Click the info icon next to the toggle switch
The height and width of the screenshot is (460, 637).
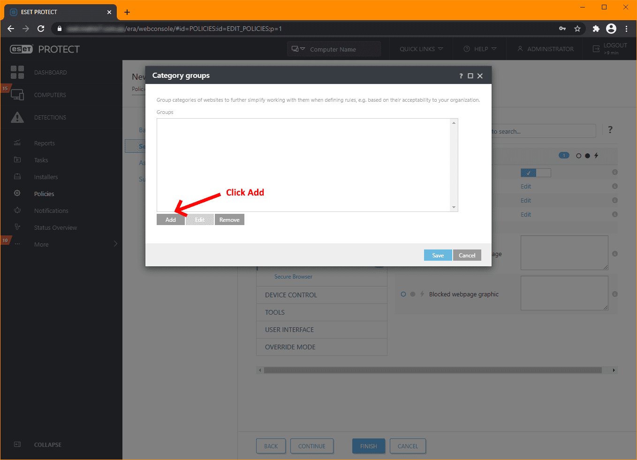615,172
